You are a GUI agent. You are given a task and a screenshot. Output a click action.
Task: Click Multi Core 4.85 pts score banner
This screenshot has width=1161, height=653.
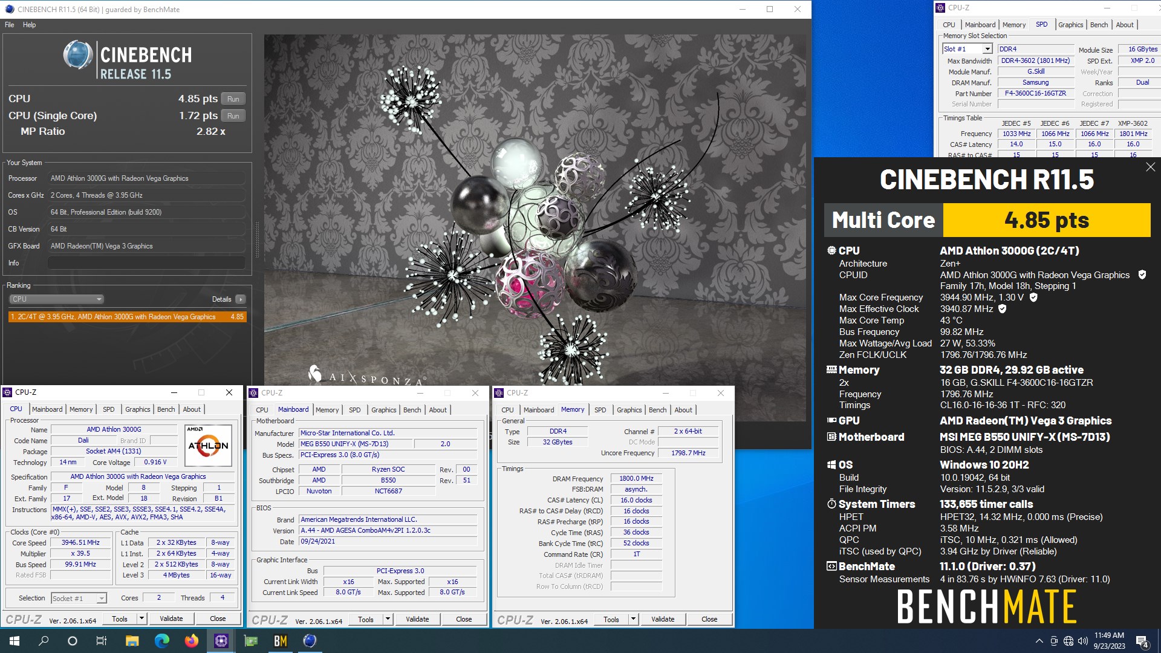(987, 220)
